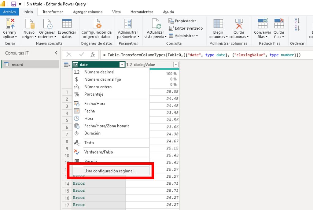Open the Agregar columna tab
Viewport: 313px width, 210px height.
tap(87, 12)
